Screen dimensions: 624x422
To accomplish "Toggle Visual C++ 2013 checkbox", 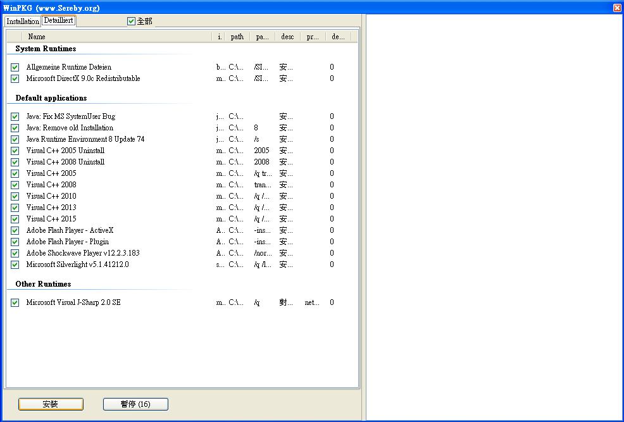I will [15, 208].
